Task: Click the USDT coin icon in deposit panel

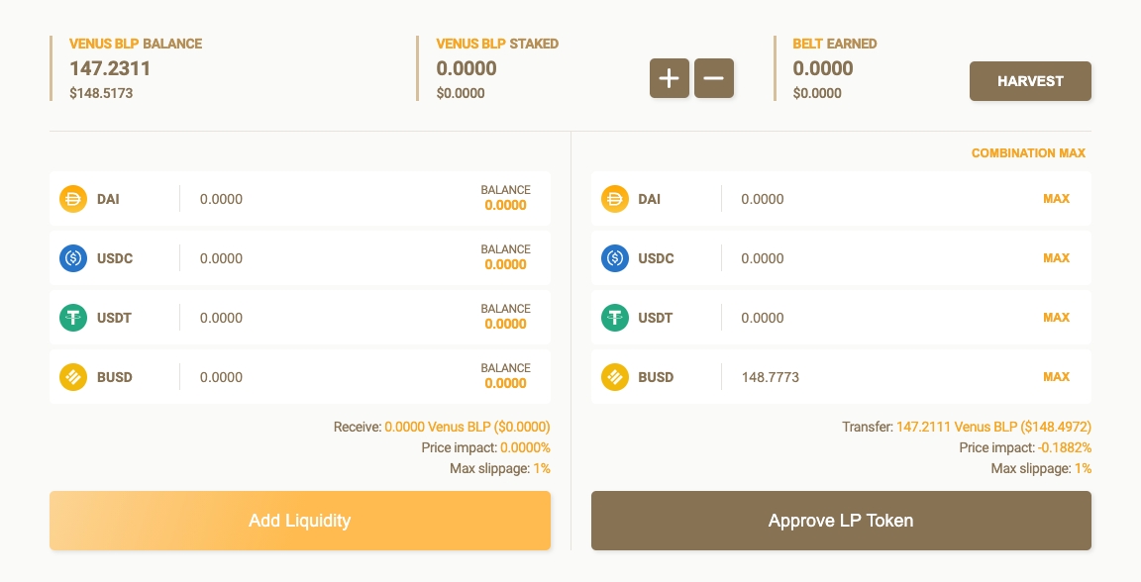Action: (73, 318)
